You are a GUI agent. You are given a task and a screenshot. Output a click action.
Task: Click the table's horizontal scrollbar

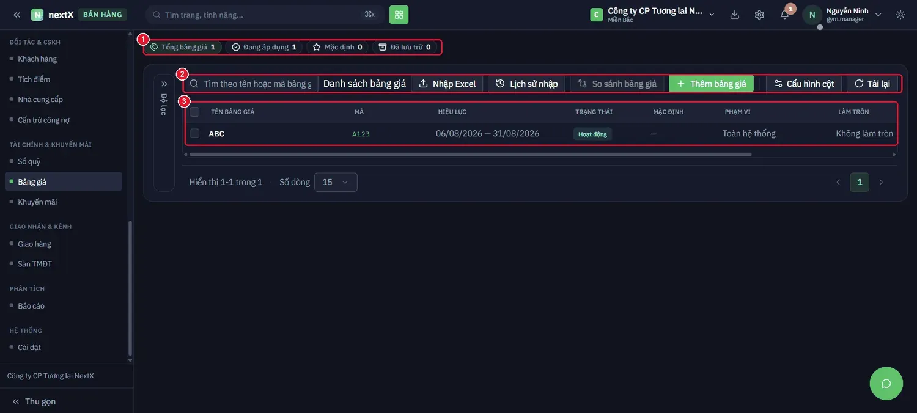[x=470, y=154]
